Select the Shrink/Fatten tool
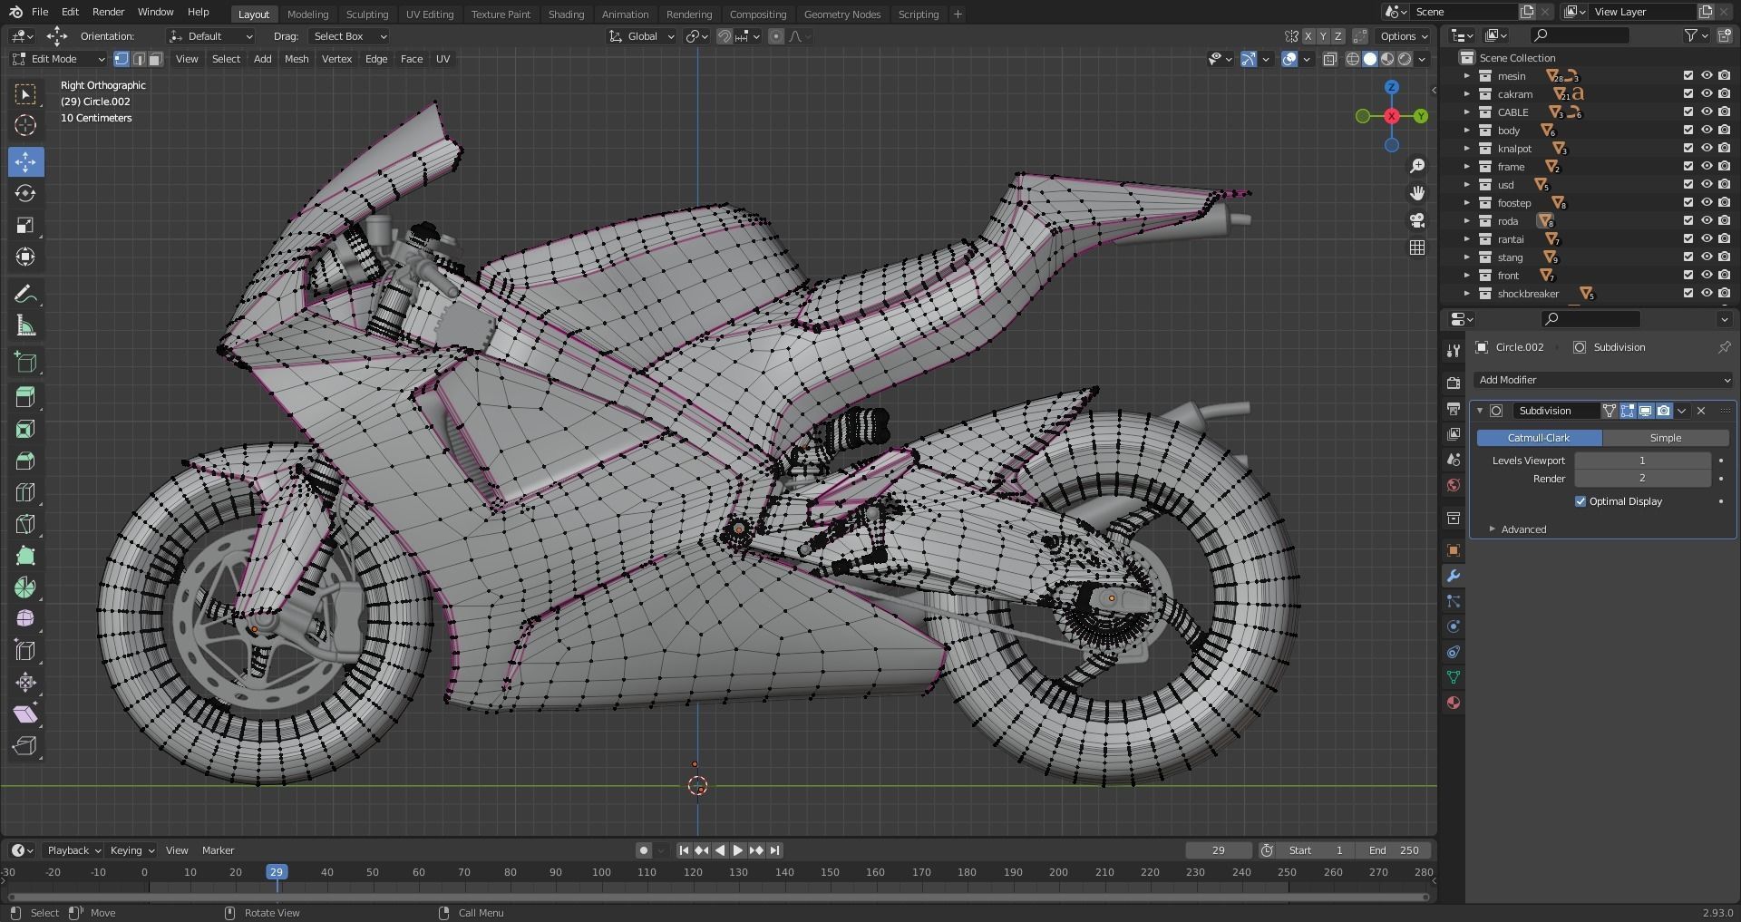The width and height of the screenshot is (1741, 922). click(25, 683)
